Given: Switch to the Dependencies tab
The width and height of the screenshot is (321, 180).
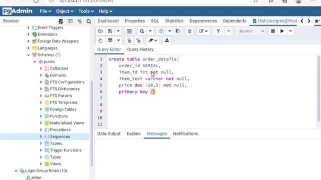Looking at the screenshot, I should pyautogui.click(x=203, y=21).
